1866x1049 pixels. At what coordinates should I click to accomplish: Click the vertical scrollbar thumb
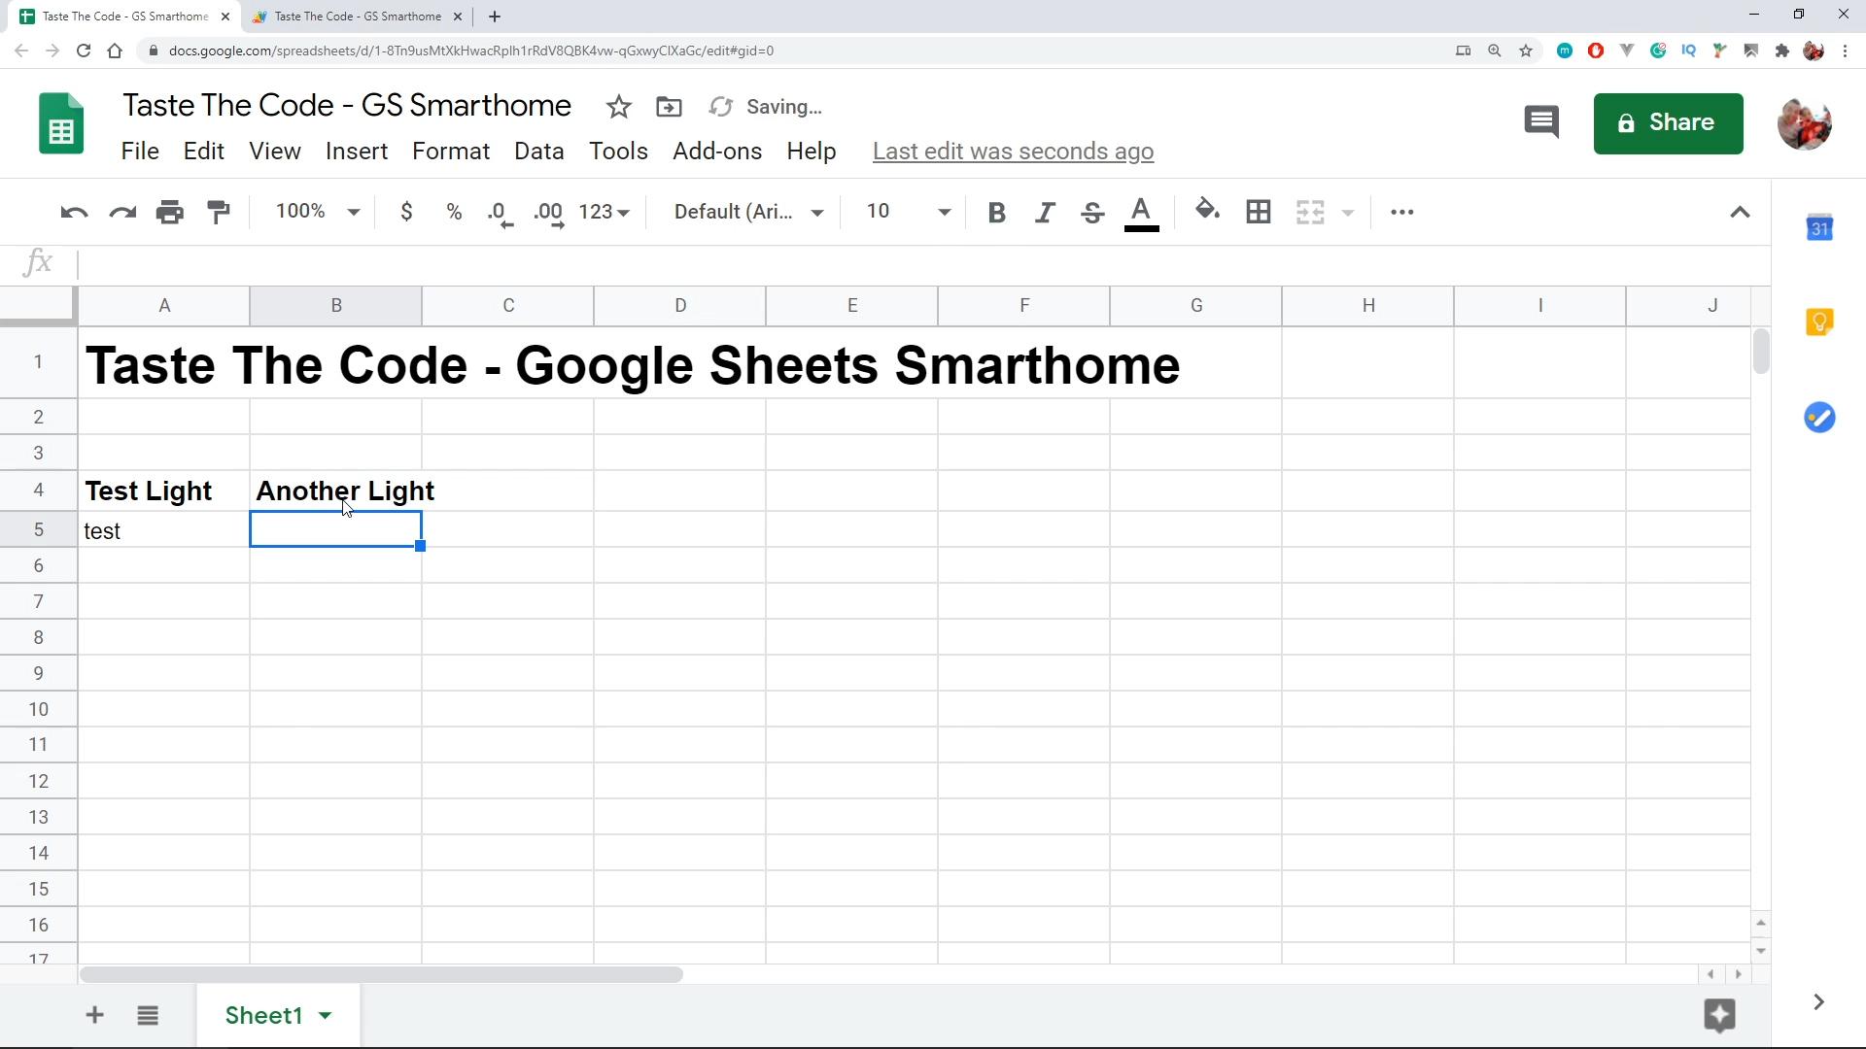[x=1760, y=352]
